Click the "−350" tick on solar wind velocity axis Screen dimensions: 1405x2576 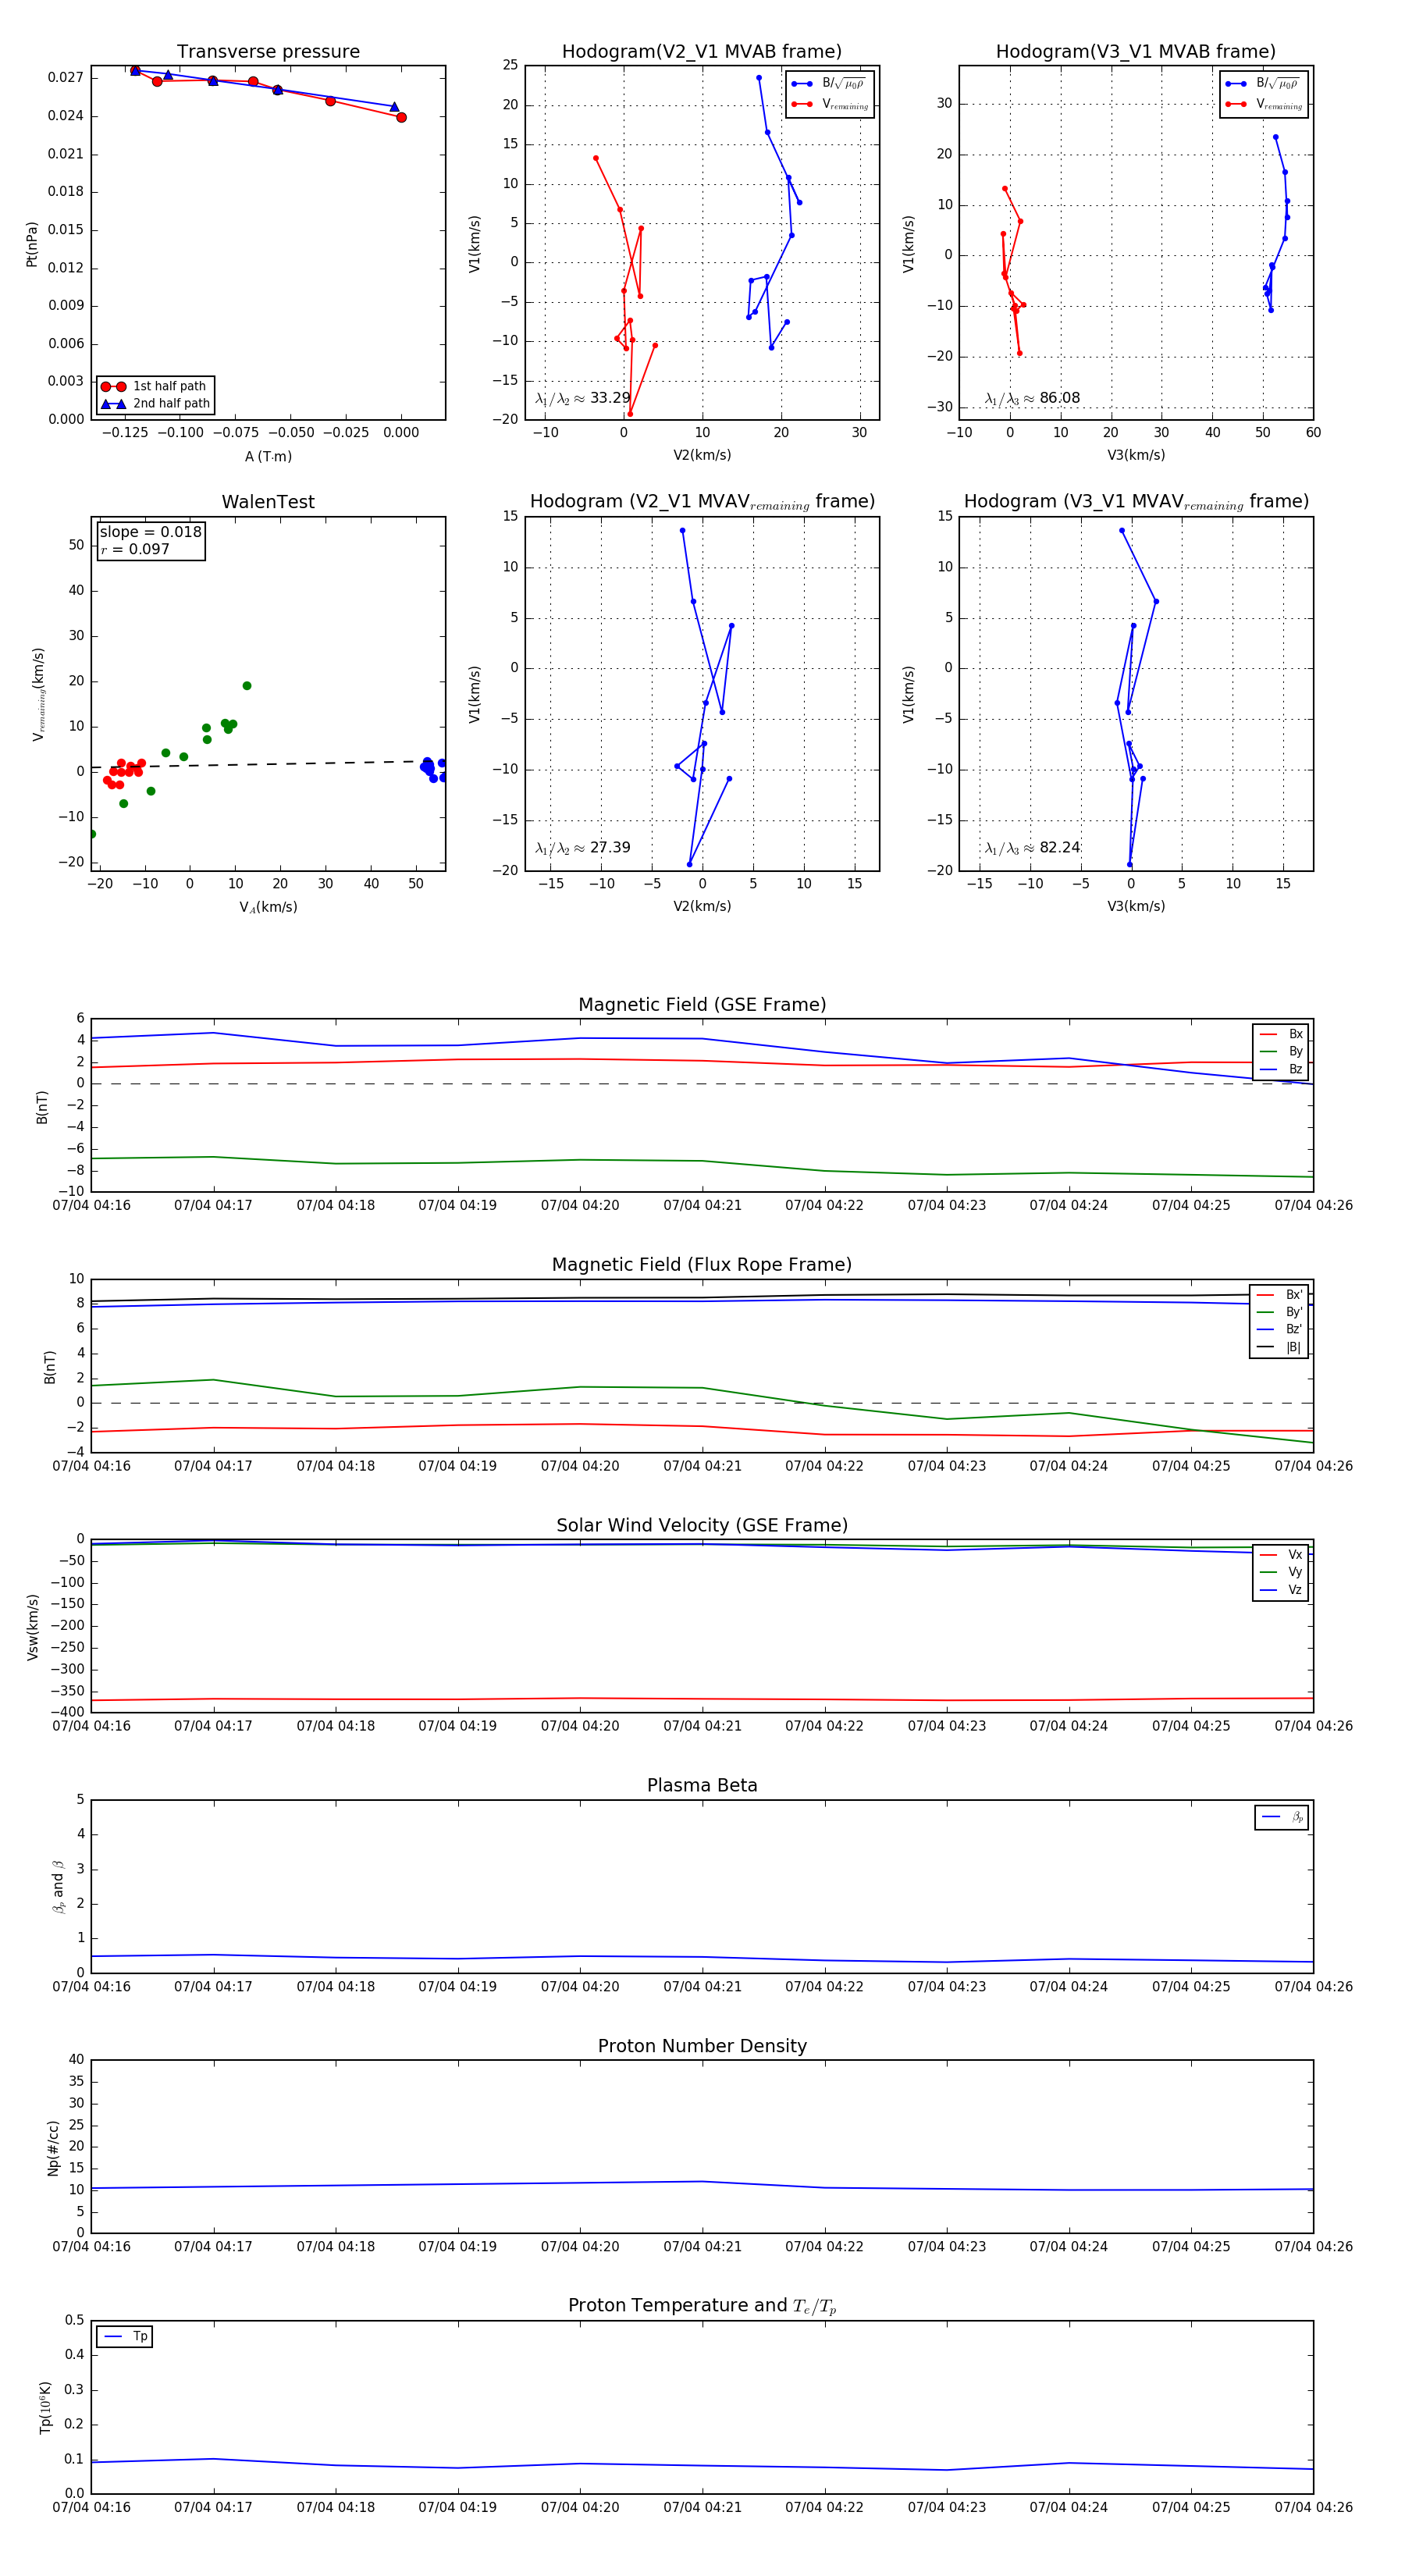coord(66,1691)
